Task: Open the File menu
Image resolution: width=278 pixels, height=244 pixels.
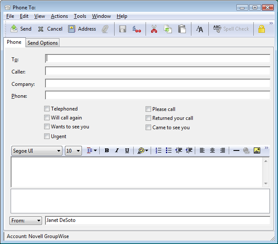Action: click(x=10, y=16)
